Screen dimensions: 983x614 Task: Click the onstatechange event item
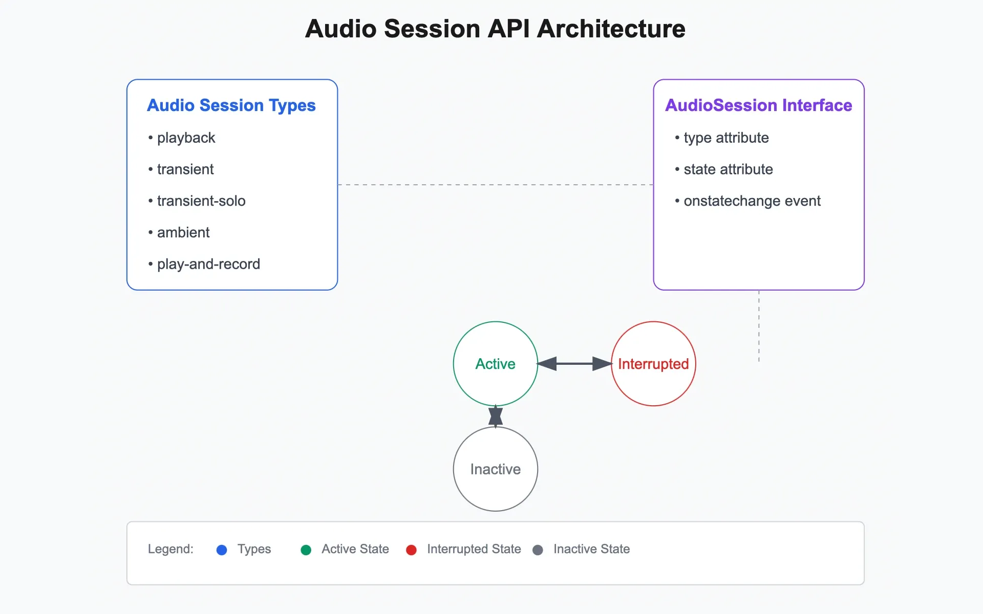[752, 201]
